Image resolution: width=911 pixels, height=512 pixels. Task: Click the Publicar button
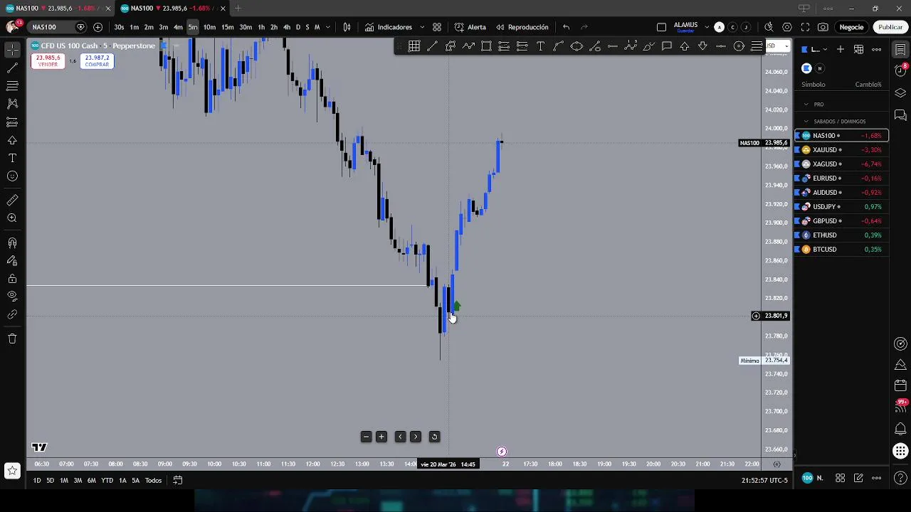(x=890, y=27)
